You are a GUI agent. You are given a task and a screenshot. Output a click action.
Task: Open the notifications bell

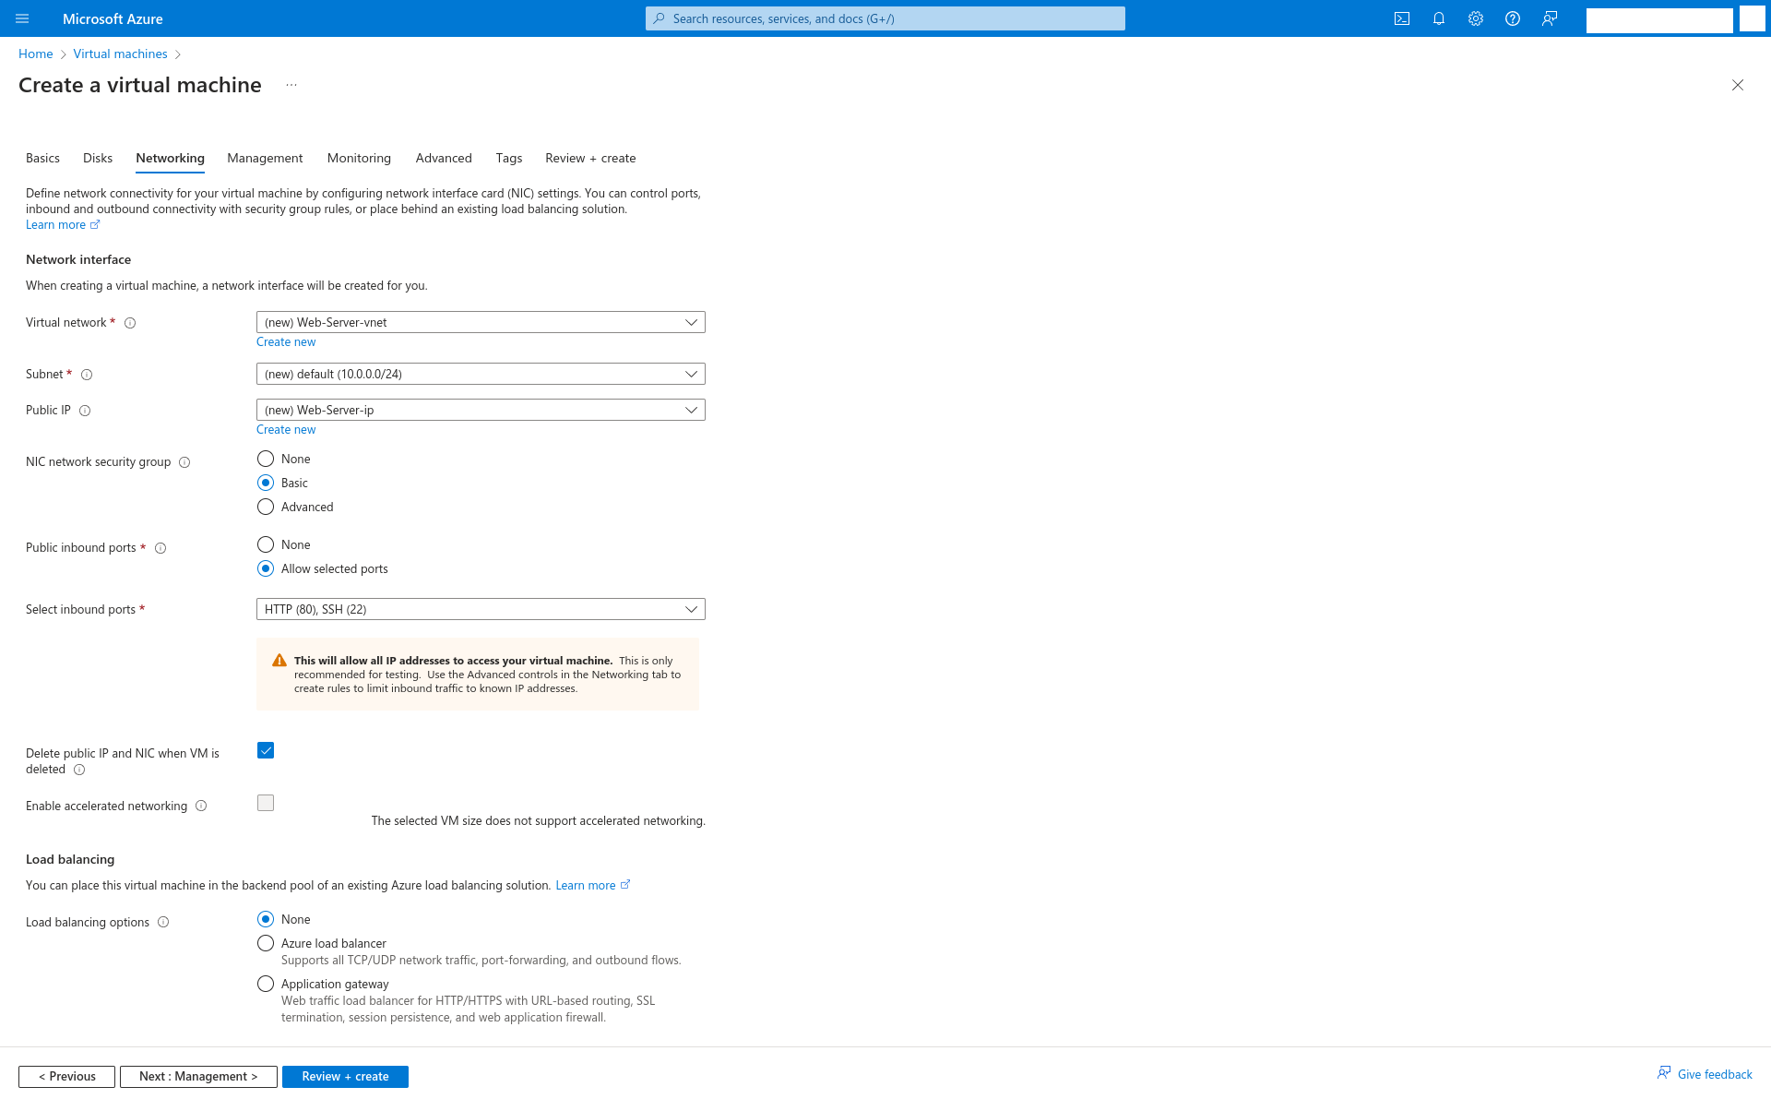coord(1439,18)
